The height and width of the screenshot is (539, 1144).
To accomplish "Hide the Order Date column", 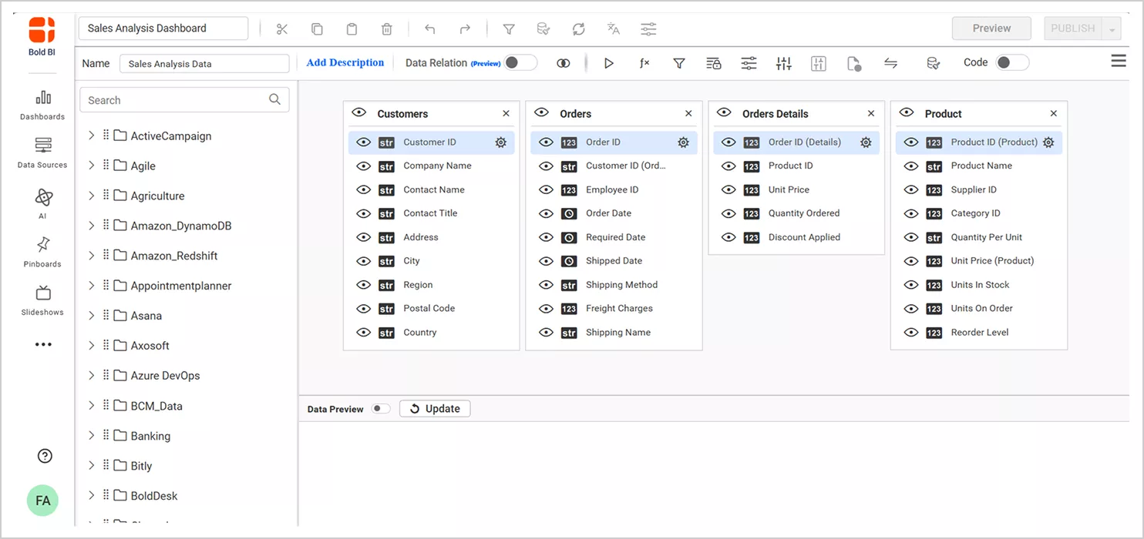I will click(546, 213).
